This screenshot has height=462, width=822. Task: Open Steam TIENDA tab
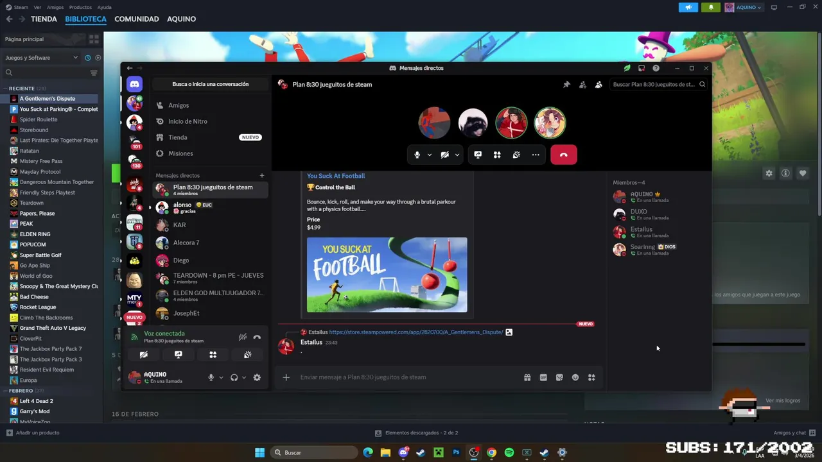[44, 19]
